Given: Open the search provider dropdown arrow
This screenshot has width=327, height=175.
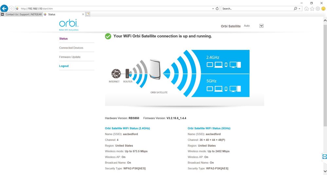Looking at the screenshot, I should click(300, 8).
